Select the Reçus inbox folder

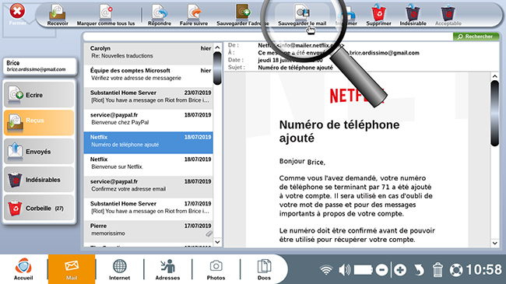click(x=39, y=123)
